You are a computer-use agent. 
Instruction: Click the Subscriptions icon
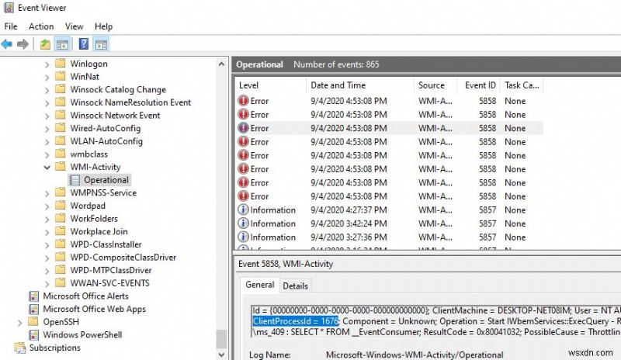20,348
